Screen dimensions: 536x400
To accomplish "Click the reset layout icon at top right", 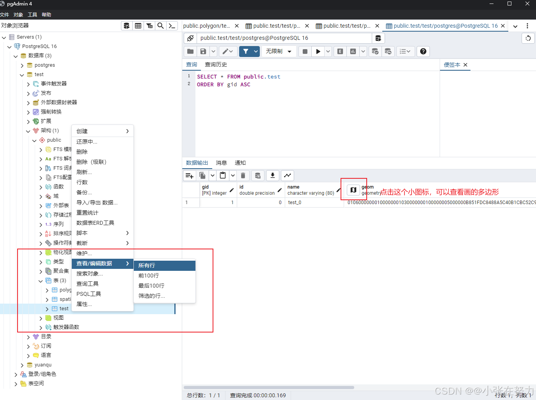I will 528,38.
